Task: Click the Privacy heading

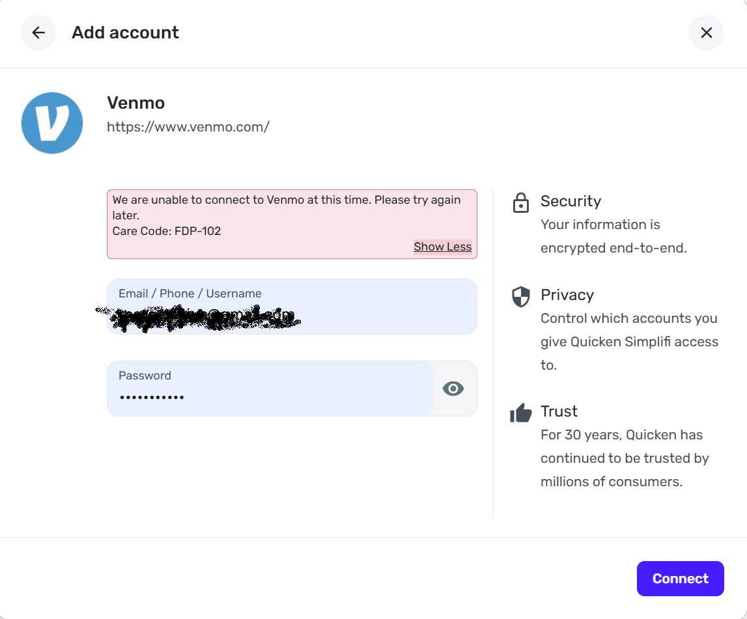Action: tap(567, 295)
